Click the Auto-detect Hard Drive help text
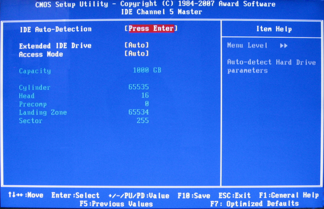The height and width of the screenshot is (209, 324). pos(272,66)
